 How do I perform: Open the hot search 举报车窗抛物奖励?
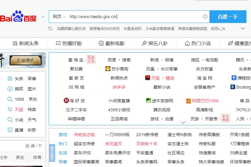pos(192,29)
